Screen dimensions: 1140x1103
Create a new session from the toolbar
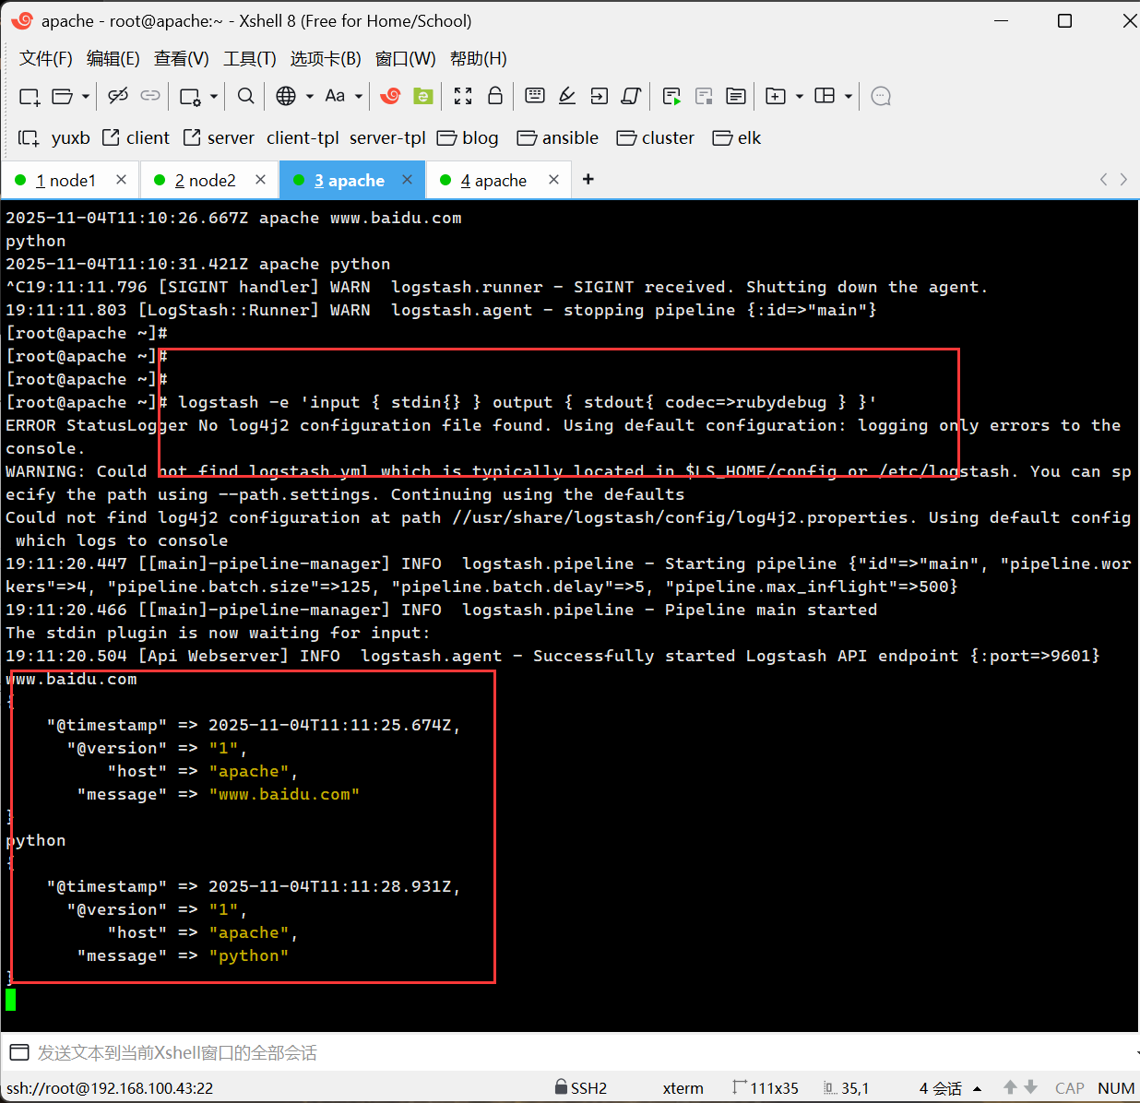(30, 96)
